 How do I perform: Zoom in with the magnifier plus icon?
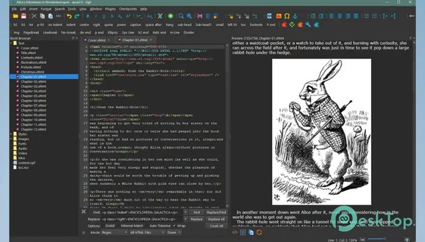click(189, 16)
